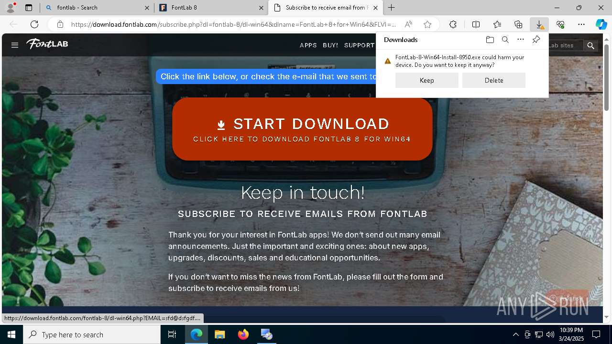Open the network tray icon
612x344 pixels.
(539, 334)
